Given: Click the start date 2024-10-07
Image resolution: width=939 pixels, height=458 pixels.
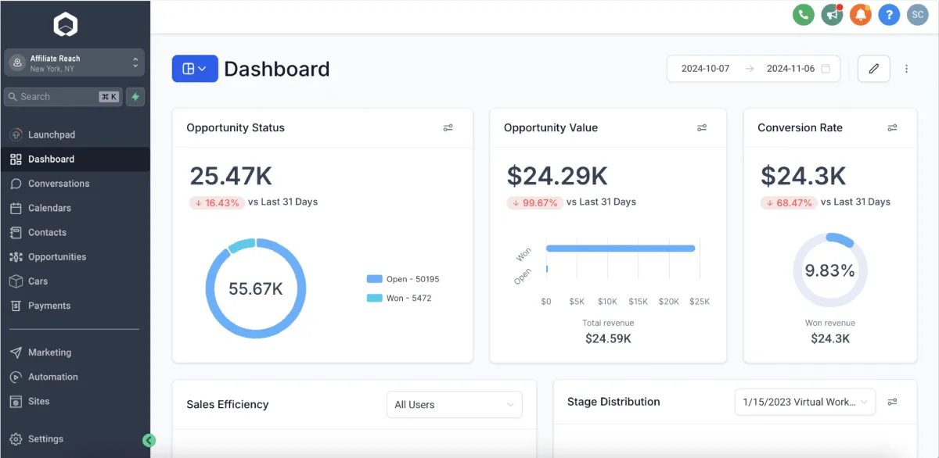Looking at the screenshot, I should click(705, 69).
